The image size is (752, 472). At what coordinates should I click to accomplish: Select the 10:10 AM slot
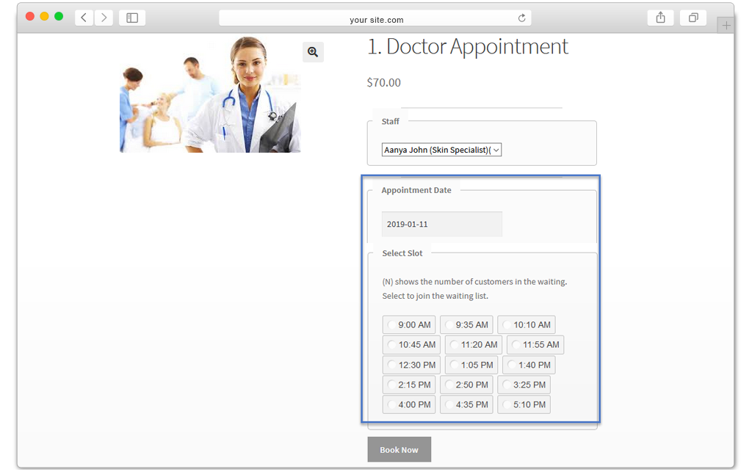(526, 325)
